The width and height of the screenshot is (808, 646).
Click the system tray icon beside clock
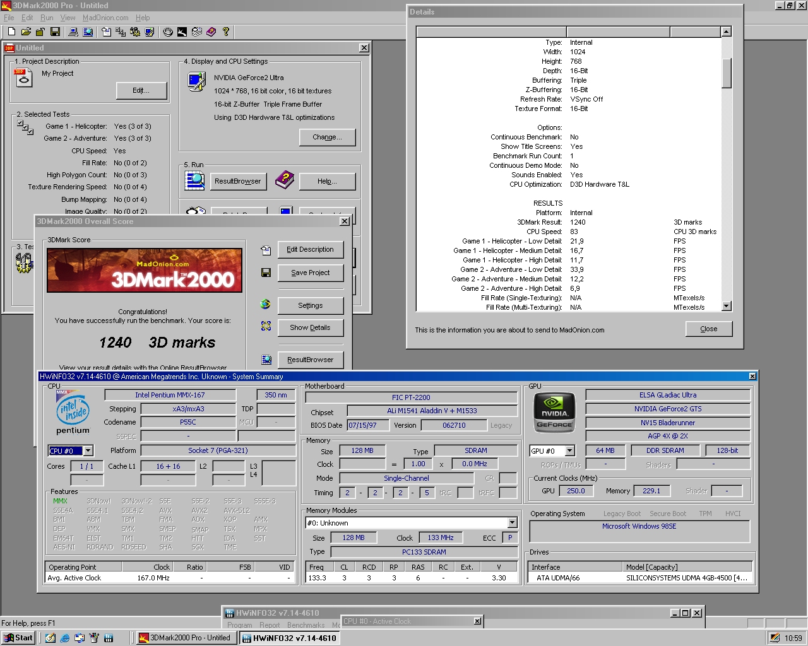click(x=775, y=638)
